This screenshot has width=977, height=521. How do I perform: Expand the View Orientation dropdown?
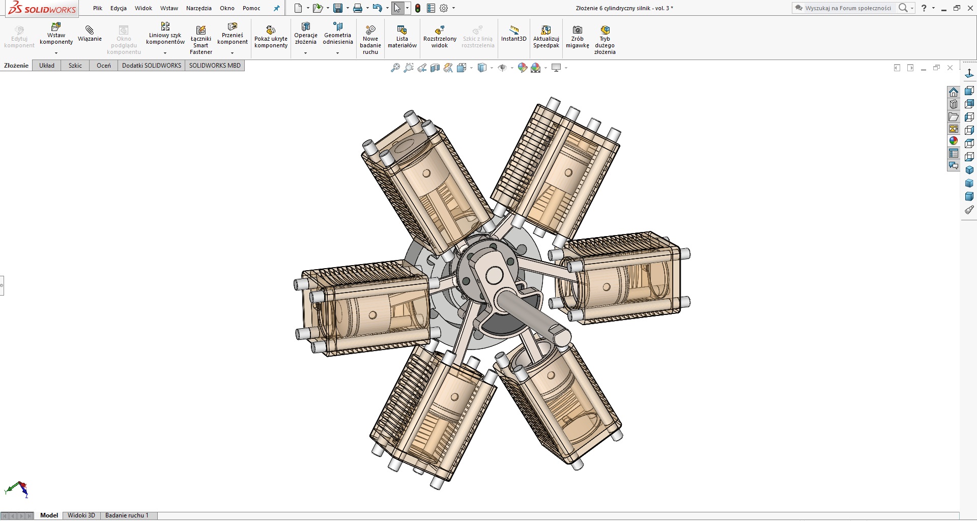[x=471, y=67]
